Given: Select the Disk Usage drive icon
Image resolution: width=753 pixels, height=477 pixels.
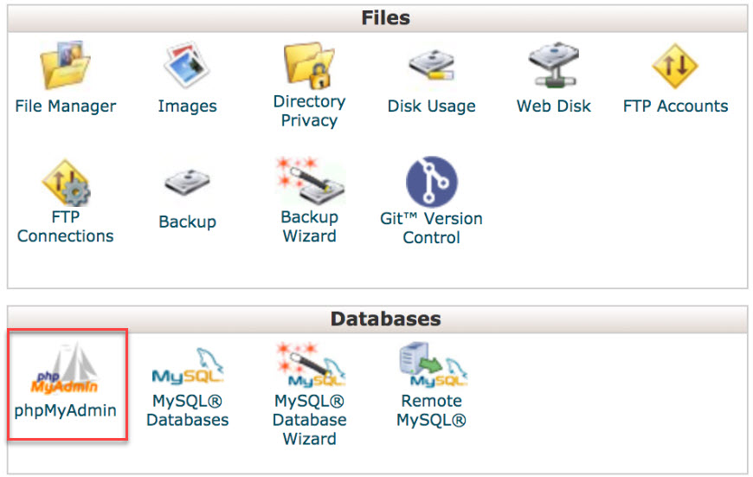Looking at the screenshot, I should [x=431, y=66].
